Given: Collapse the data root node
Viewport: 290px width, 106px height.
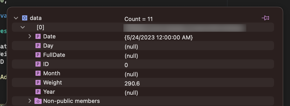Looking at the screenshot, I should [x=16, y=18].
